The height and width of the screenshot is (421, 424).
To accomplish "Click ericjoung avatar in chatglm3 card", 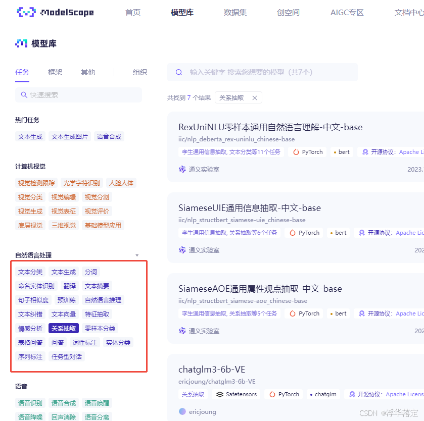I will (x=182, y=411).
